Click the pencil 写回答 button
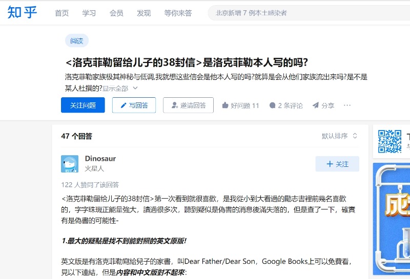 pos(134,105)
